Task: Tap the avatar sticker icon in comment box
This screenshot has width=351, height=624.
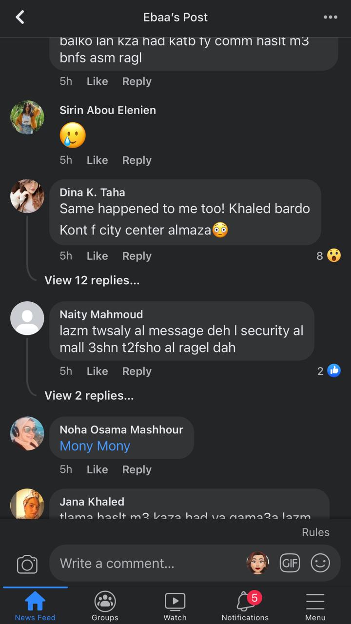Action: (x=257, y=563)
